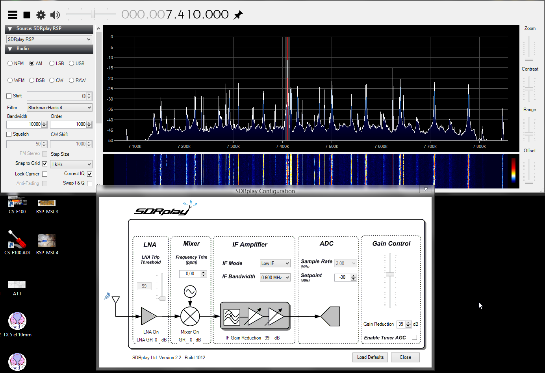545x373 pixels.
Task: Open the TX 5 el 10mm desktop icon
Action: (x=17, y=325)
